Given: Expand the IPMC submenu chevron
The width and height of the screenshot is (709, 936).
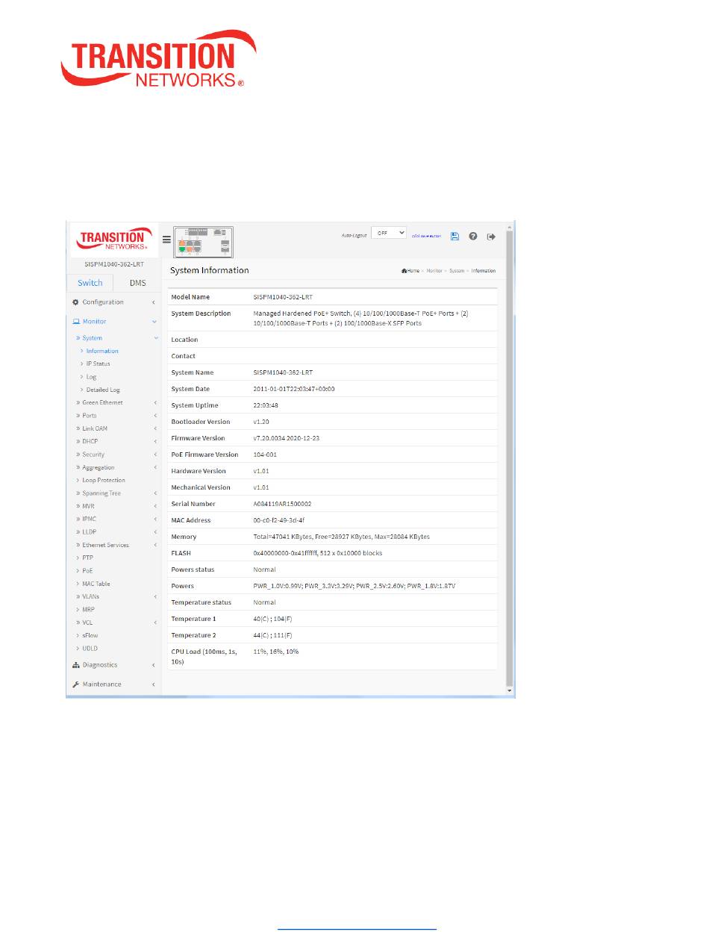Looking at the screenshot, I should pyautogui.click(x=154, y=519).
